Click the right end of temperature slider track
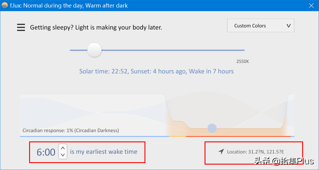 pyautogui.click(x=243, y=50)
